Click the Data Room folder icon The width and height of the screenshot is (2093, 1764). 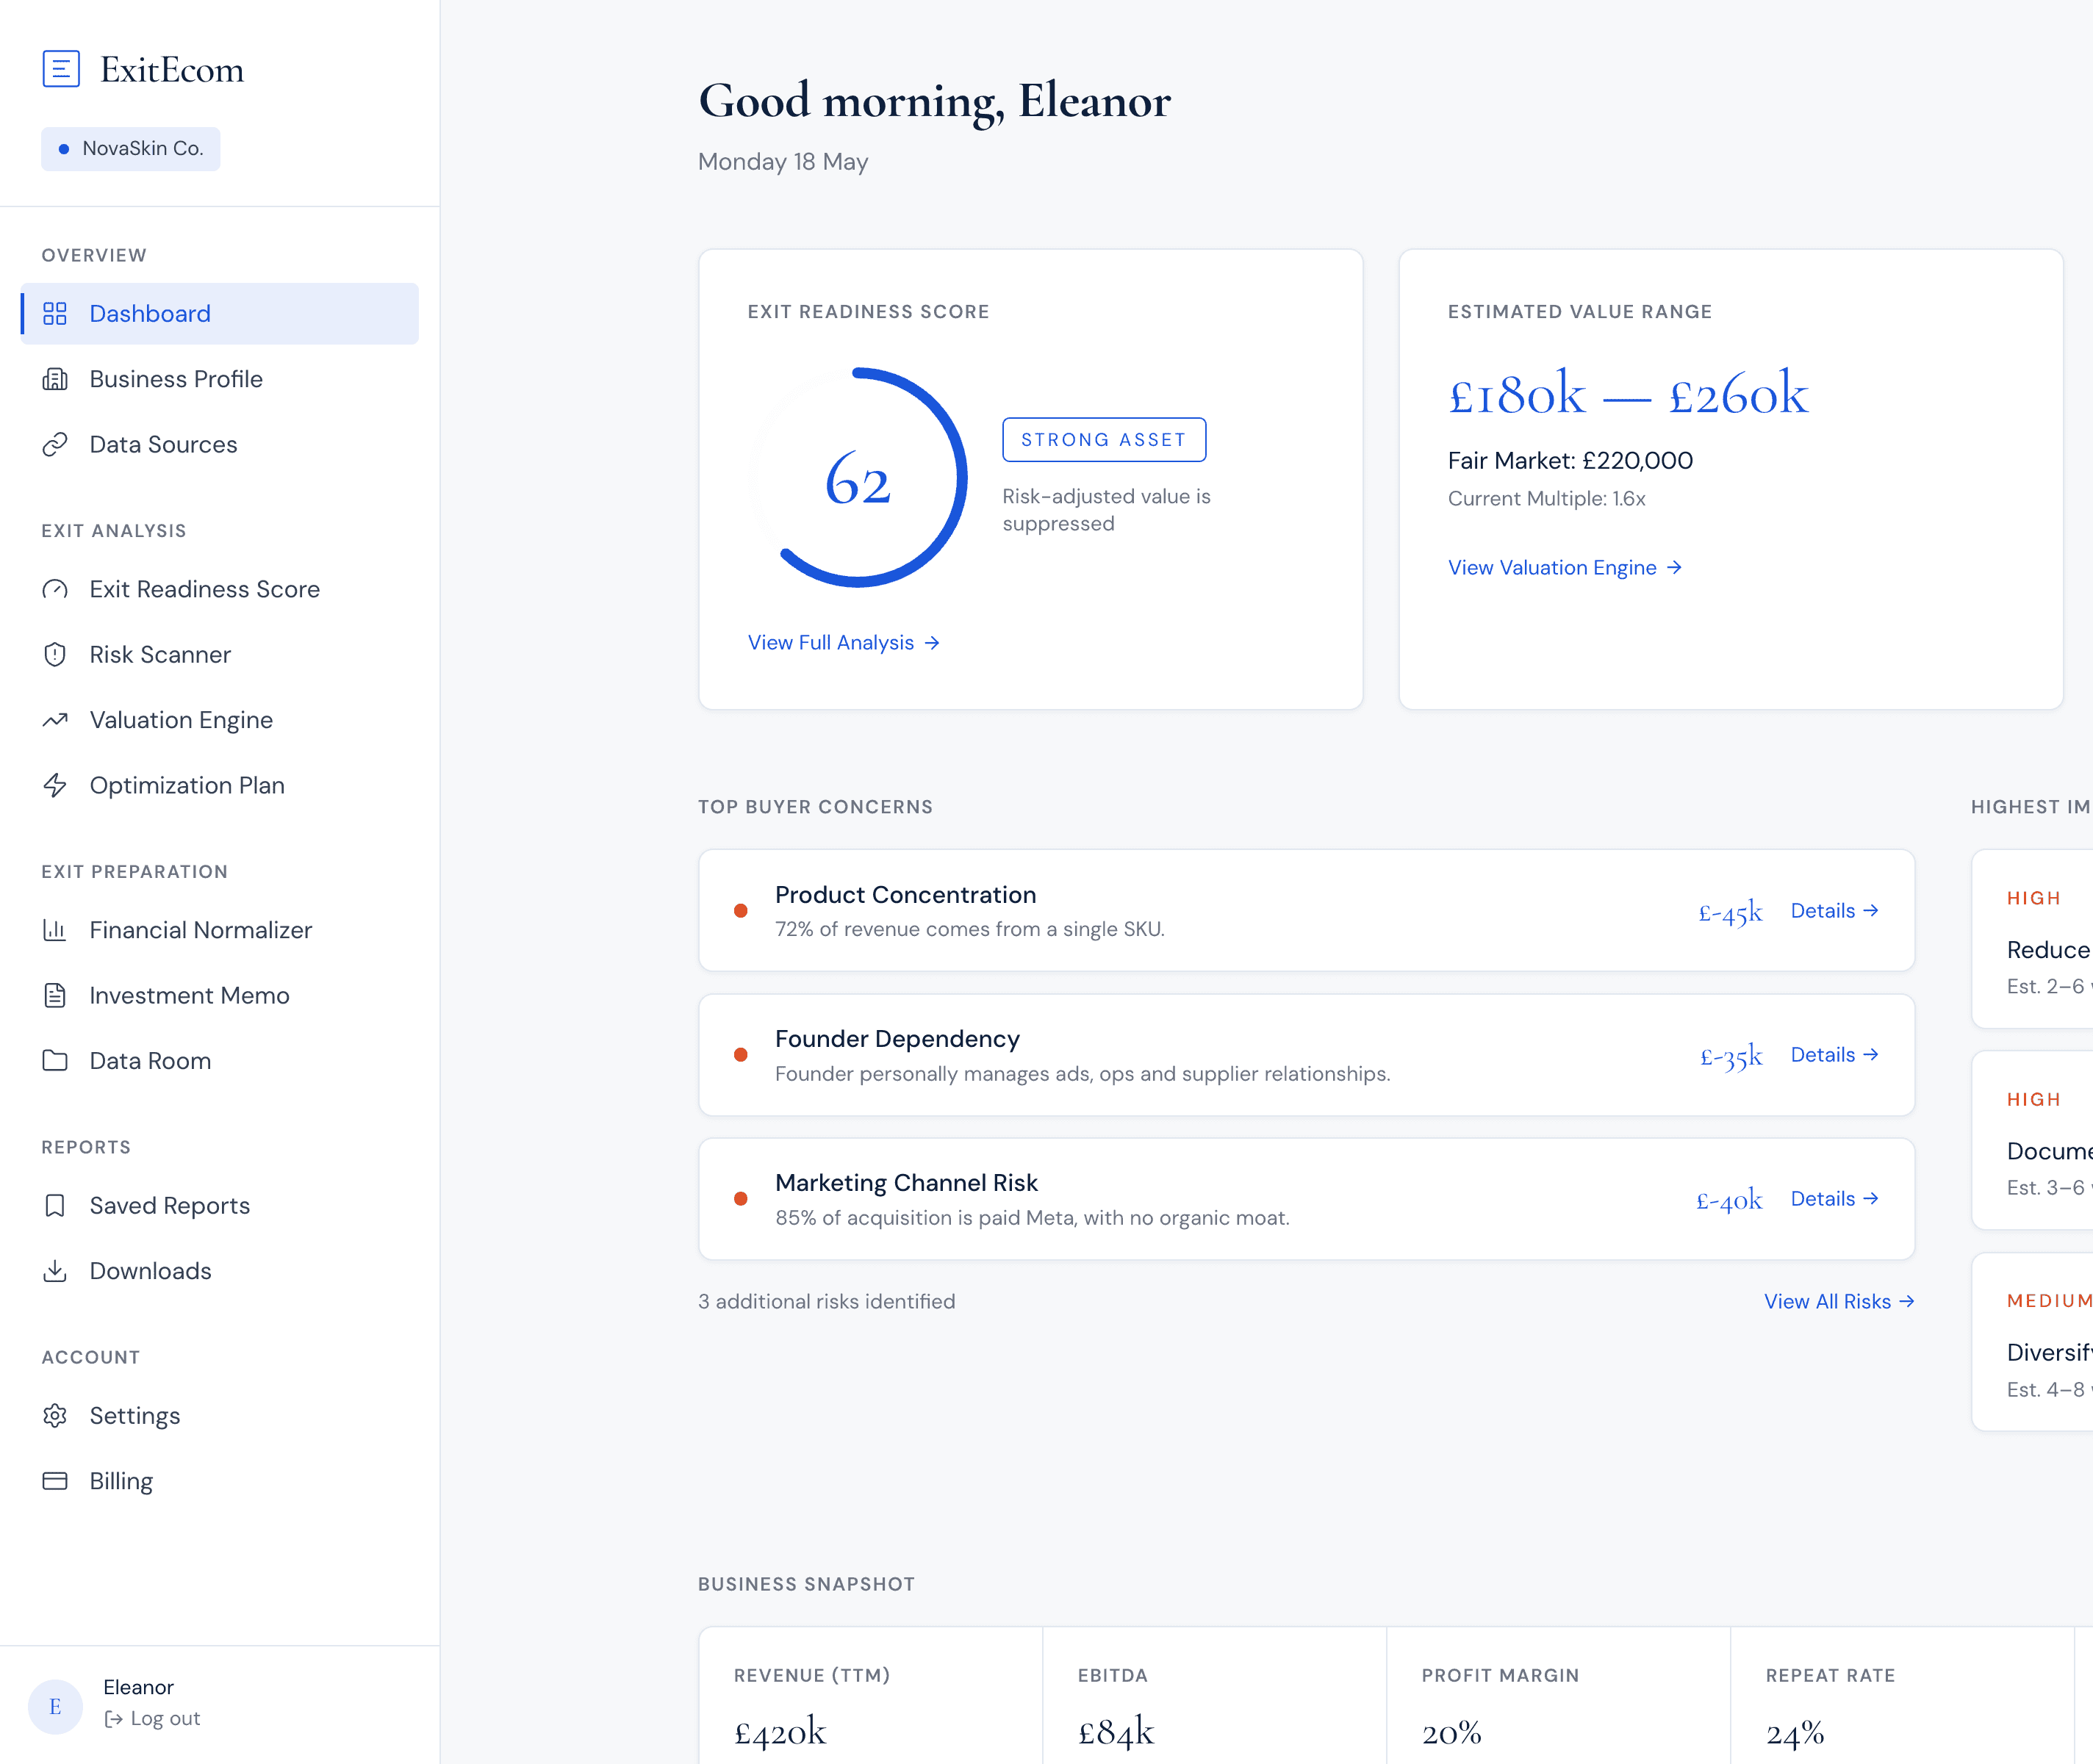55,1060
